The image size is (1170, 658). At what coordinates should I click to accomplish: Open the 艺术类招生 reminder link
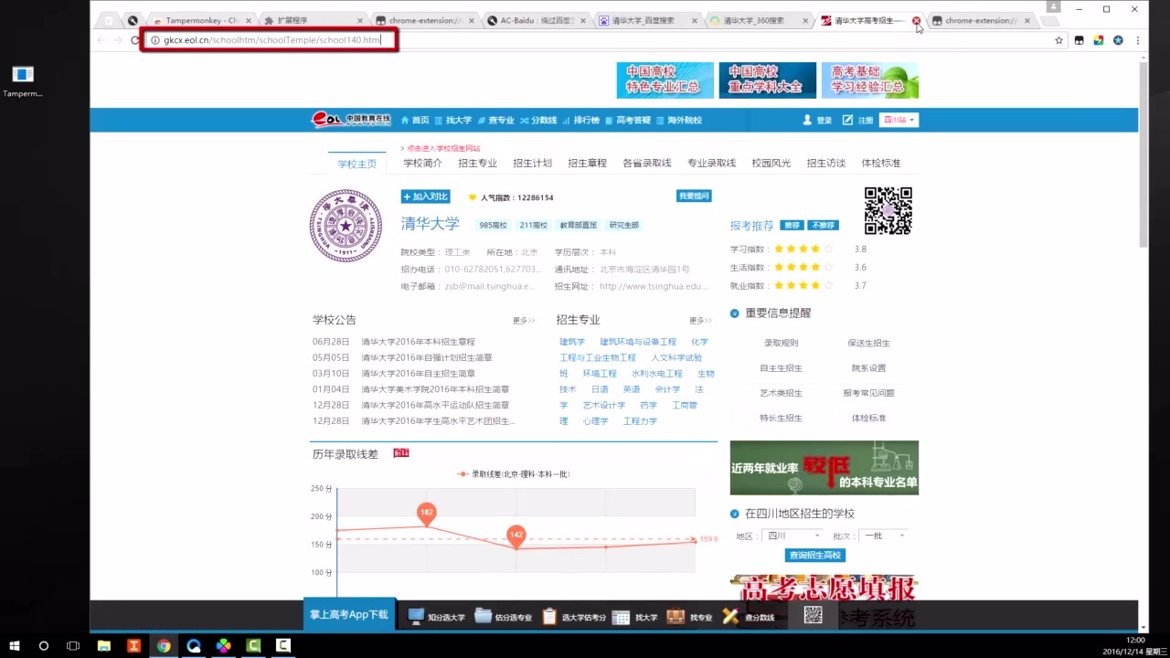tap(781, 393)
